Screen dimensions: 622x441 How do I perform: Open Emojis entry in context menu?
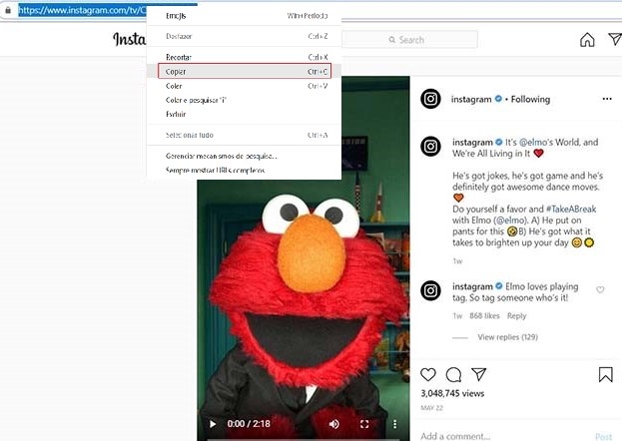click(x=245, y=16)
